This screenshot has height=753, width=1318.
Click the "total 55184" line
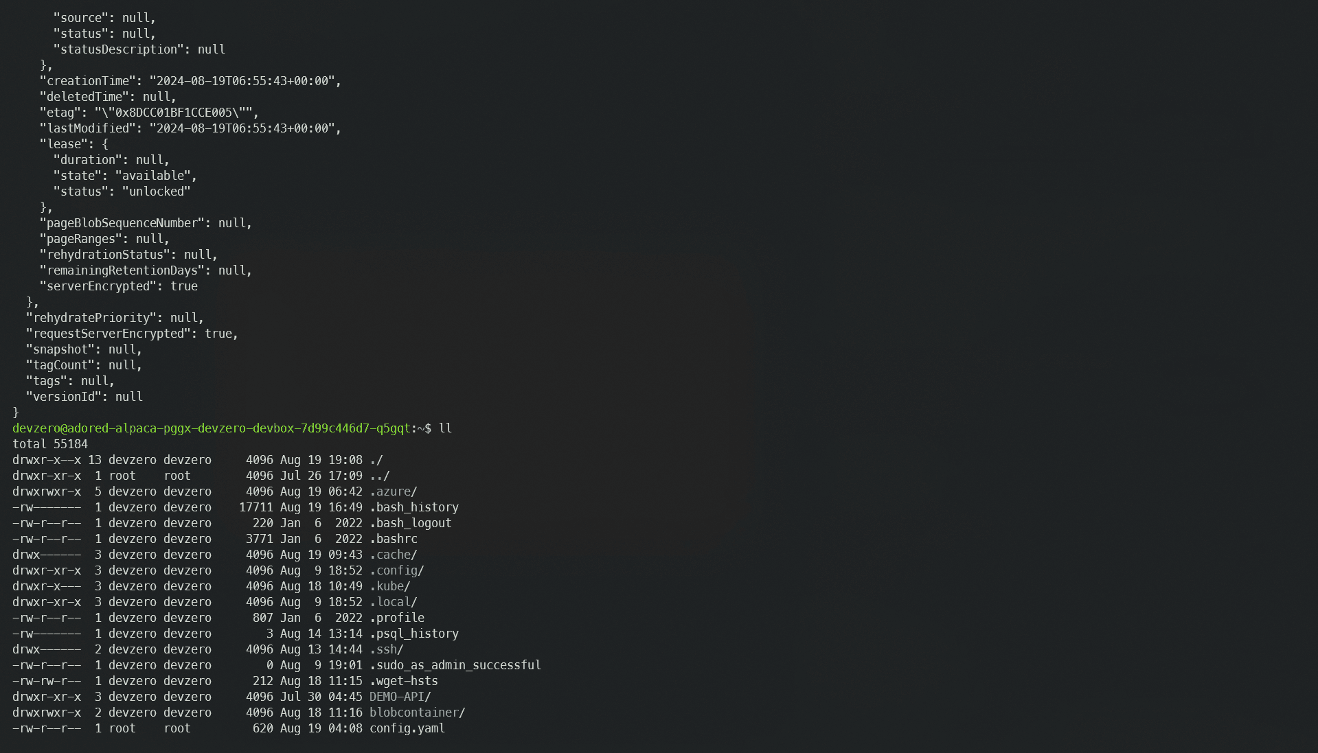pyautogui.click(x=50, y=444)
